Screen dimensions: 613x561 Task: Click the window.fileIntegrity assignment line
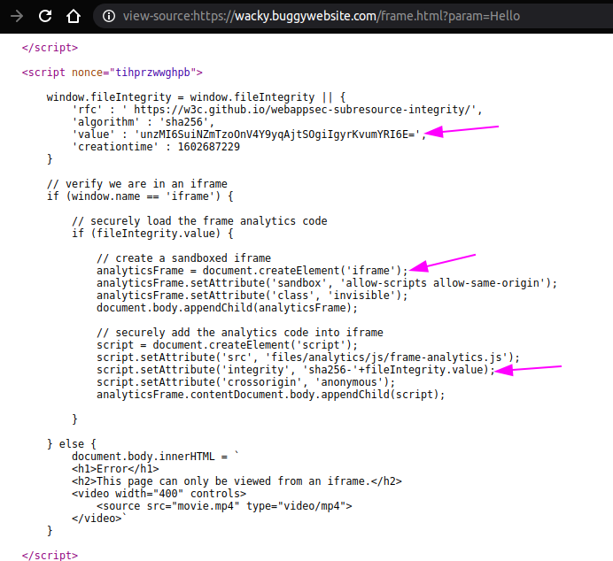pos(196,97)
